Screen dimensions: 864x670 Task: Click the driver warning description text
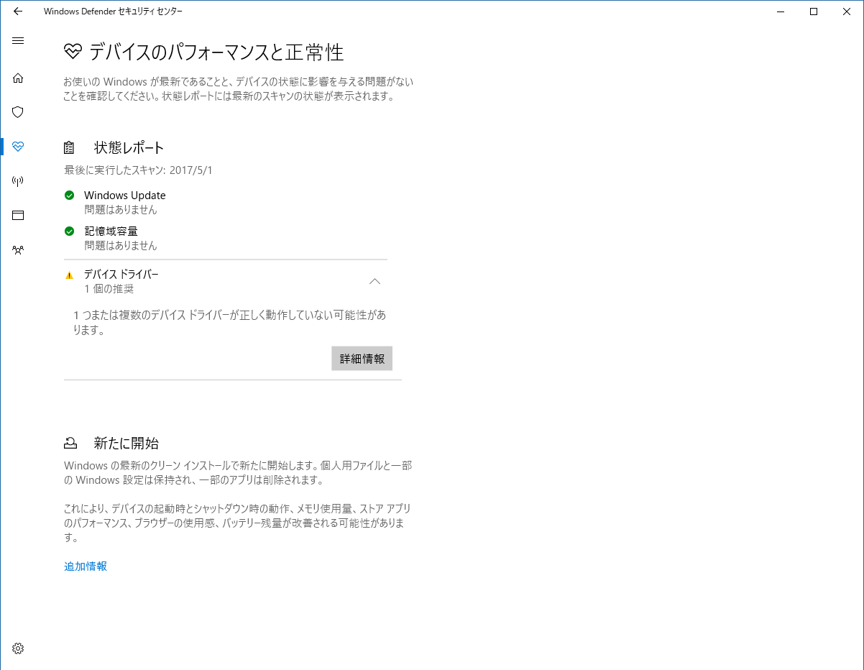pos(230,323)
